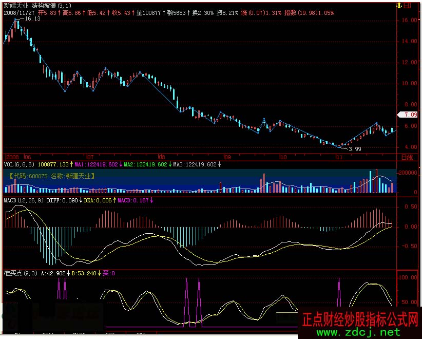Click the 16.13 peak price label

coord(32,18)
